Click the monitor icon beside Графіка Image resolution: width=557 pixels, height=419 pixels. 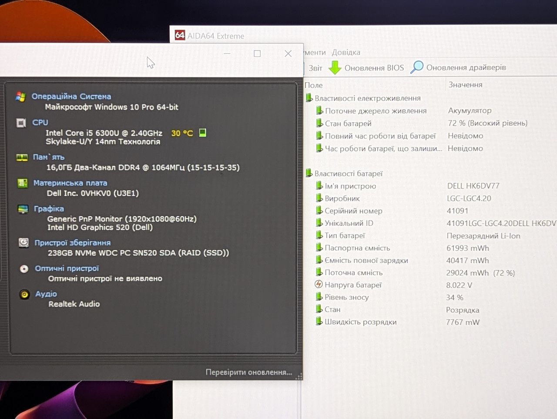(23, 209)
